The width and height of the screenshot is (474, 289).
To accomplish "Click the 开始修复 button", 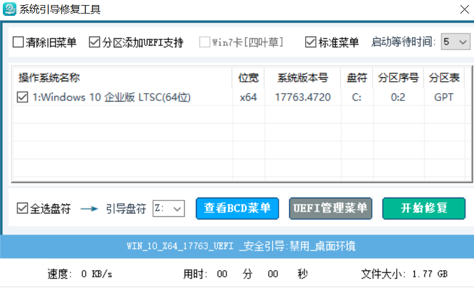I will 424,208.
